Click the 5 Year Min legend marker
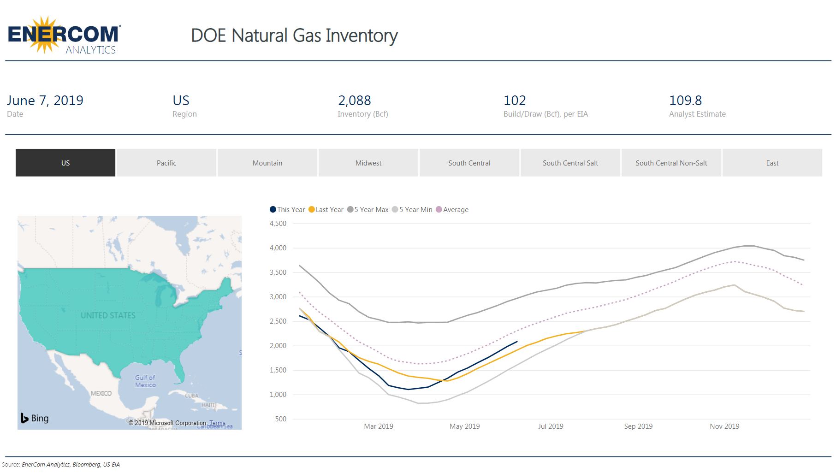The height and width of the screenshot is (473, 836). point(395,210)
